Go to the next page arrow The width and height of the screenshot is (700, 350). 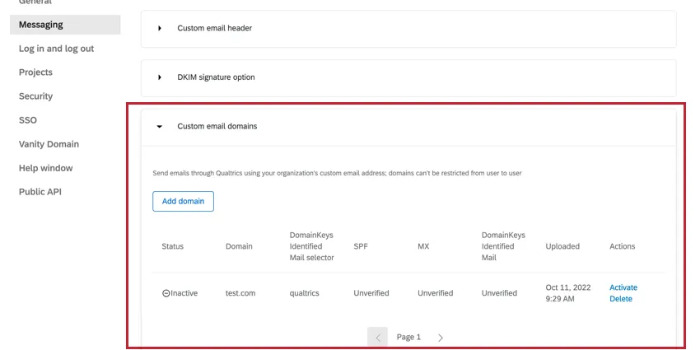point(441,338)
